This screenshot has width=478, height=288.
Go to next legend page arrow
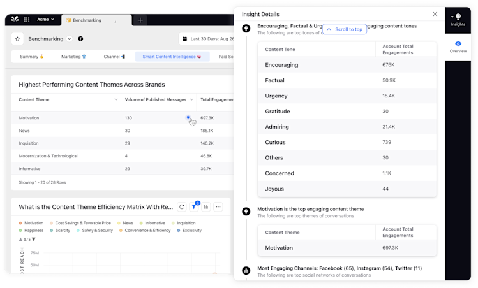click(x=34, y=240)
